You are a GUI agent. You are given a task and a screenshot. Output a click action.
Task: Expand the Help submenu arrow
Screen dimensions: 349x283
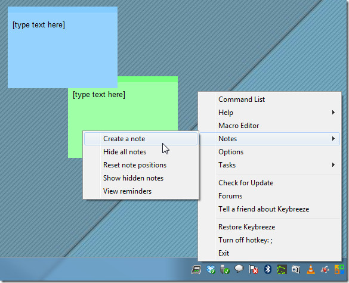pos(333,112)
